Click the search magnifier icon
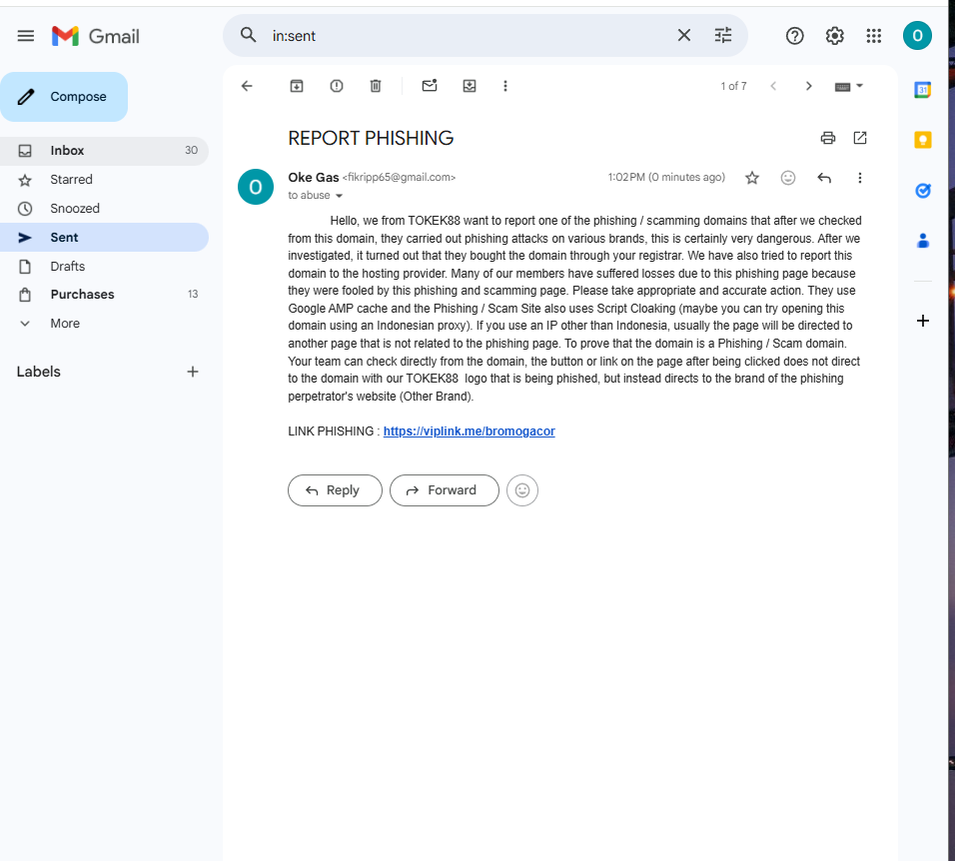 (x=248, y=35)
